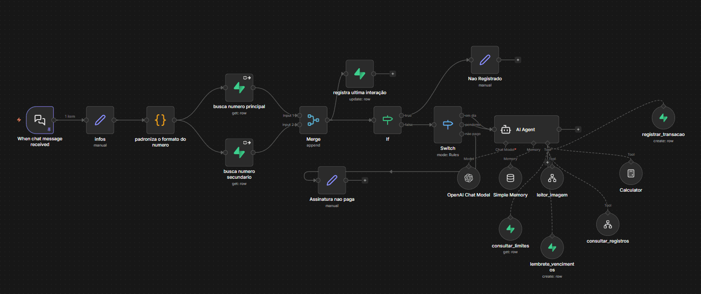The width and height of the screenshot is (701, 294).
Task: Select the AI Agent node
Action: click(526, 129)
